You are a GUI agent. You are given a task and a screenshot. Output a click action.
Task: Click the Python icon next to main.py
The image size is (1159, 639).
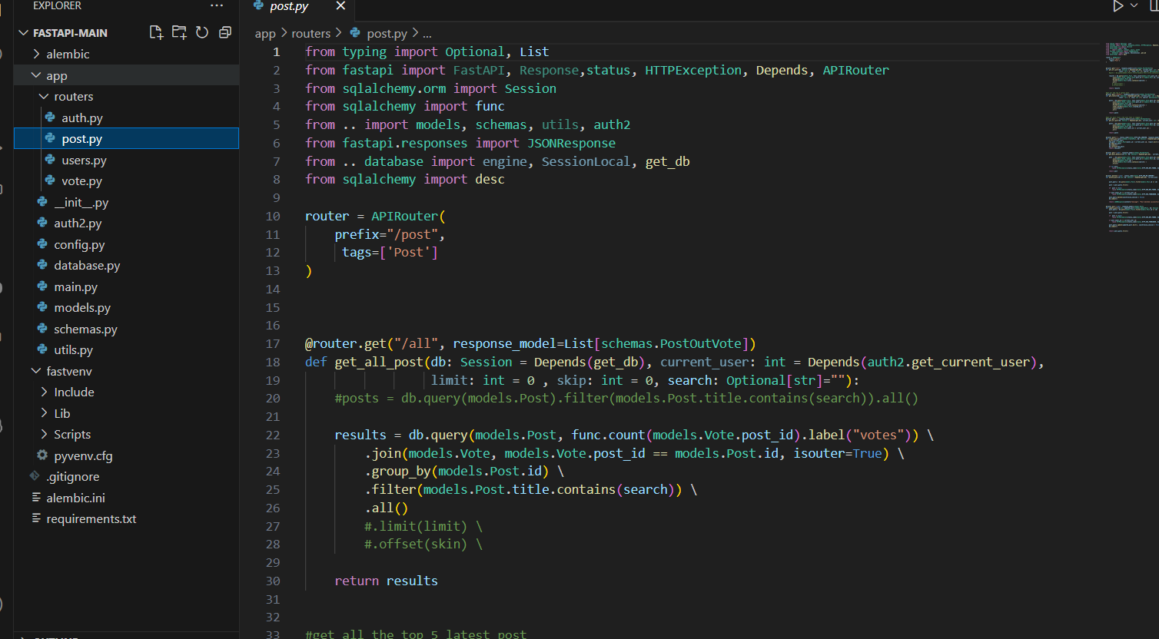(42, 286)
